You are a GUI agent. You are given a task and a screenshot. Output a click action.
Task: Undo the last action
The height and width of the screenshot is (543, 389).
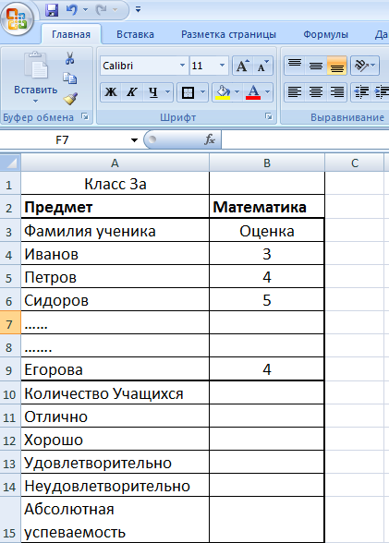72,9
